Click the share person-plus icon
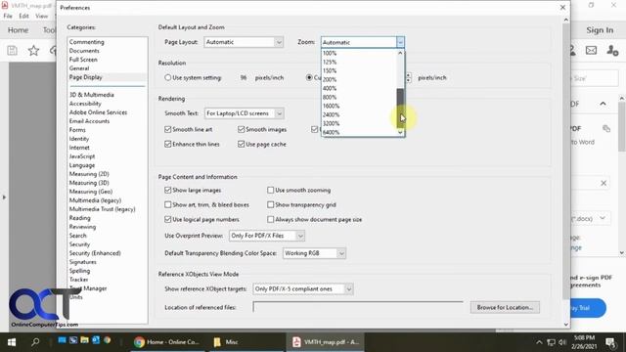Screen dimensions: 626x352 point(612,50)
